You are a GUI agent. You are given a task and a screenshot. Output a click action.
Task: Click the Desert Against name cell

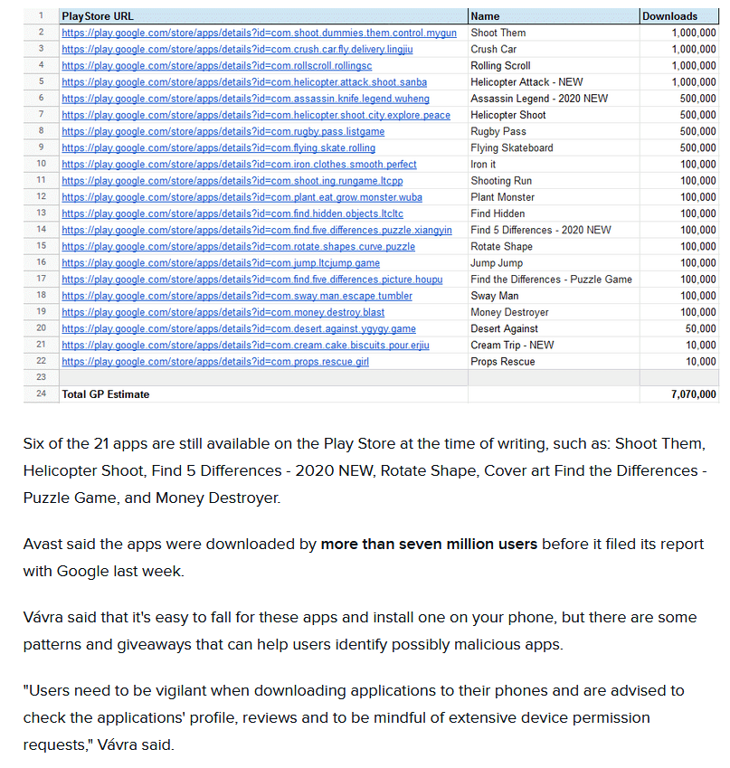pos(554,328)
